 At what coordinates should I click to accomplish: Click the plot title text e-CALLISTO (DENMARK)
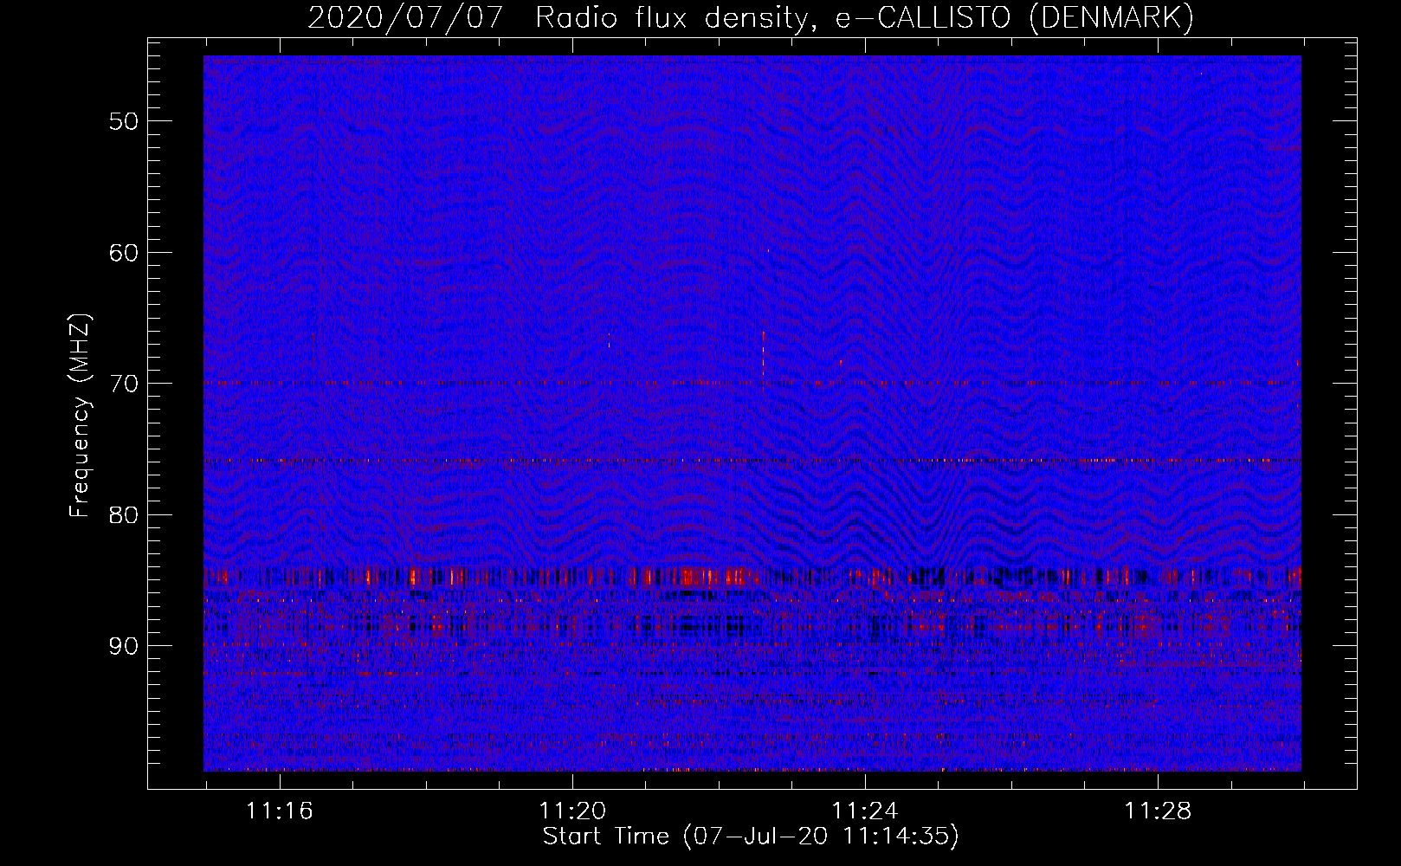[x=1015, y=18]
